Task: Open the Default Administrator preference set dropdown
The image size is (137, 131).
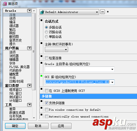Action: click(69, 12)
